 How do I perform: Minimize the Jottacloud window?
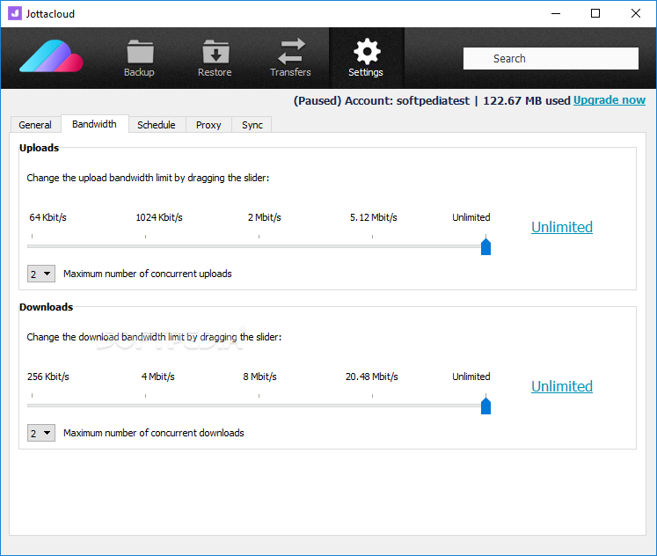click(x=556, y=13)
